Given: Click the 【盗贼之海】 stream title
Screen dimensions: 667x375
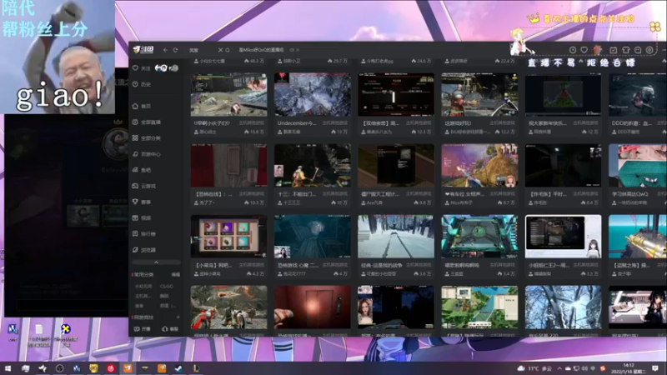Looking at the screenshot, I should point(631,265).
